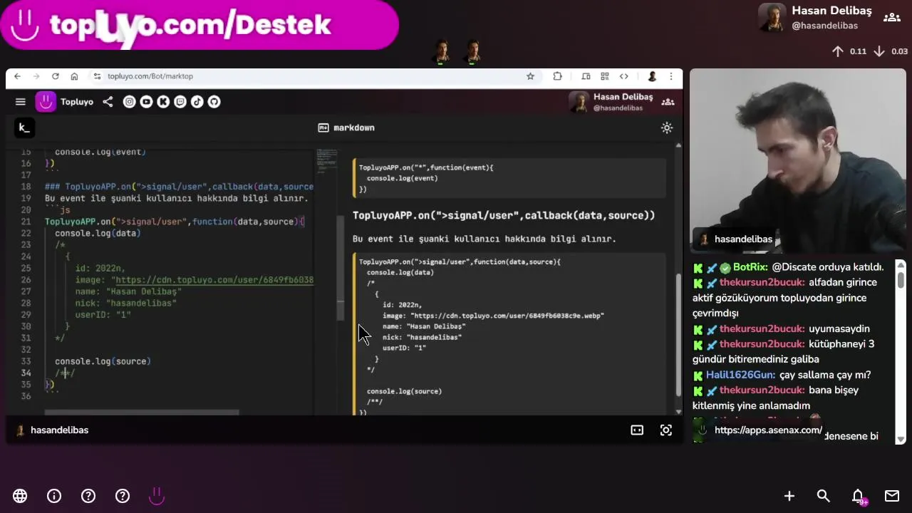Open the notifications bell
The width and height of the screenshot is (912, 513).
point(858,496)
